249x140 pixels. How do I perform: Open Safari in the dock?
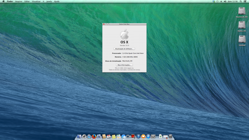coord(89,136)
